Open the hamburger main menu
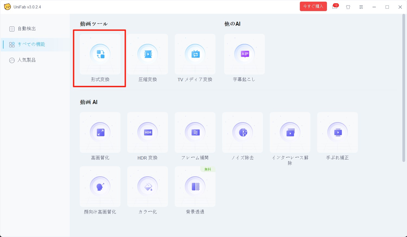Viewport: 407px width, 237px height. click(x=361, y=7)
